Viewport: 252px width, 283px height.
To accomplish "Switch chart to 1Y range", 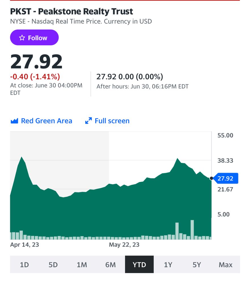I will click(168, 265).
